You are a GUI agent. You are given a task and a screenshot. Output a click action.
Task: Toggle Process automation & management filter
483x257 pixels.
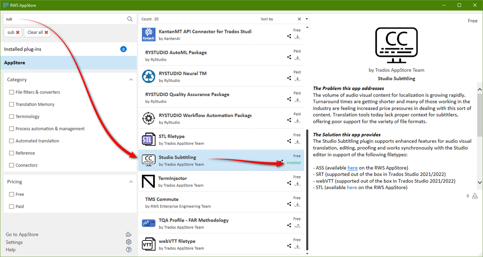tap(11, 129)
